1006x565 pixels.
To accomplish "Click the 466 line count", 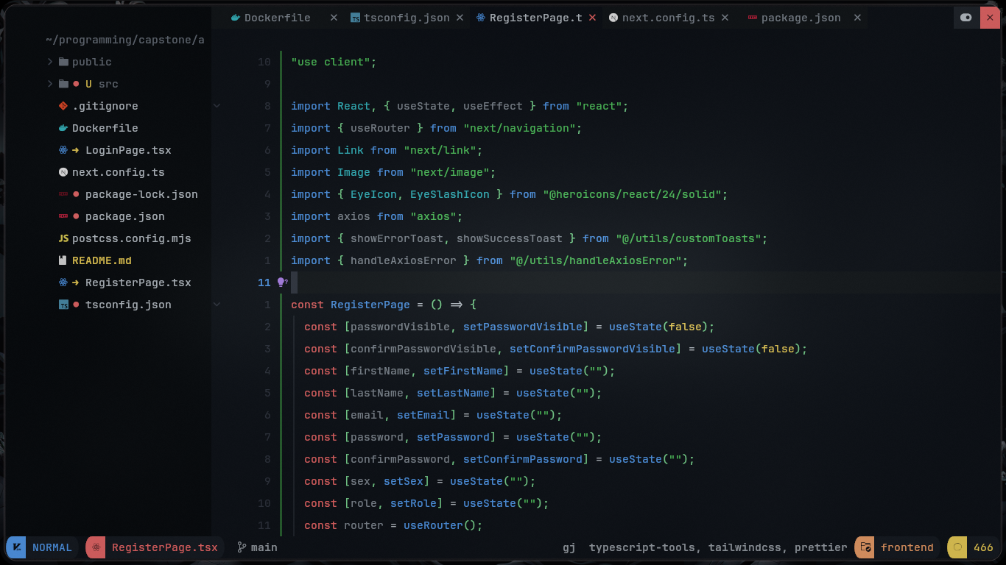I will (983, 547).
